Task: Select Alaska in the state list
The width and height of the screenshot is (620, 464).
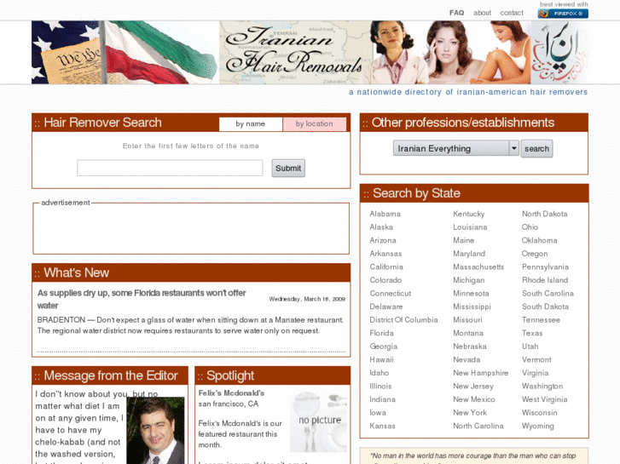Action: tap(381, 227)
